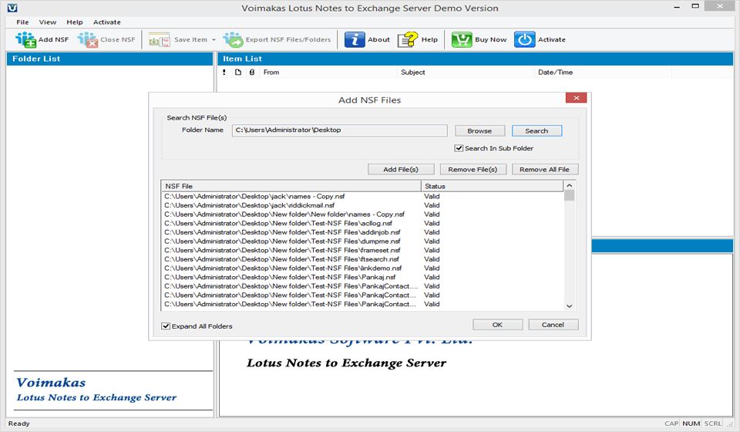Confirm with the OK button
Screen dimensions: 740x432
497,324
